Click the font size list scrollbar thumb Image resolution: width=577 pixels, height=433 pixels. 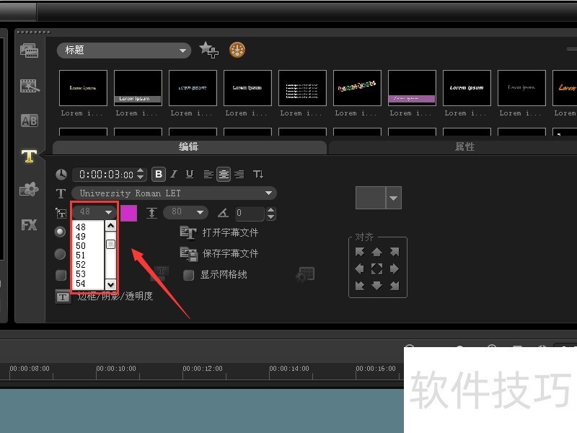[110, 244]
